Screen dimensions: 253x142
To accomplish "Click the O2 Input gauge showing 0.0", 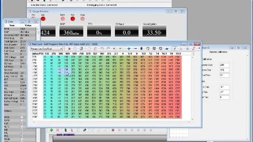I will pyautogui.click(x=126, y=31).
